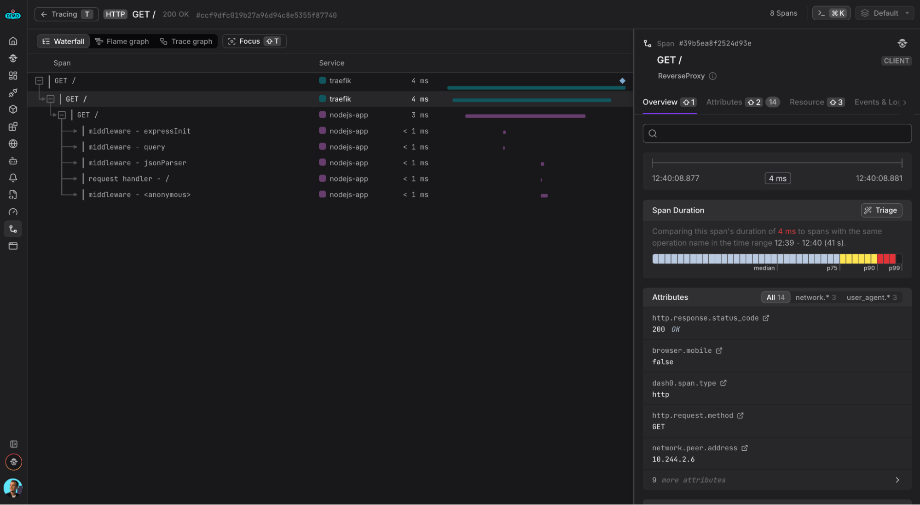Open the plug integrations icon in sidebar

point(13,92)
